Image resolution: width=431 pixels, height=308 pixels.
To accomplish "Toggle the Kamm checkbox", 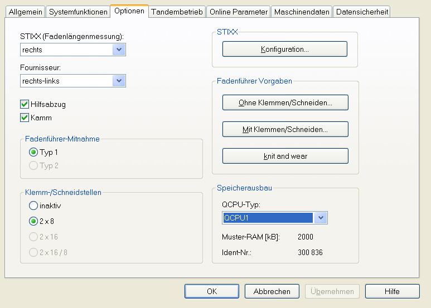I will pyautogui.click(x=25, y=118).
